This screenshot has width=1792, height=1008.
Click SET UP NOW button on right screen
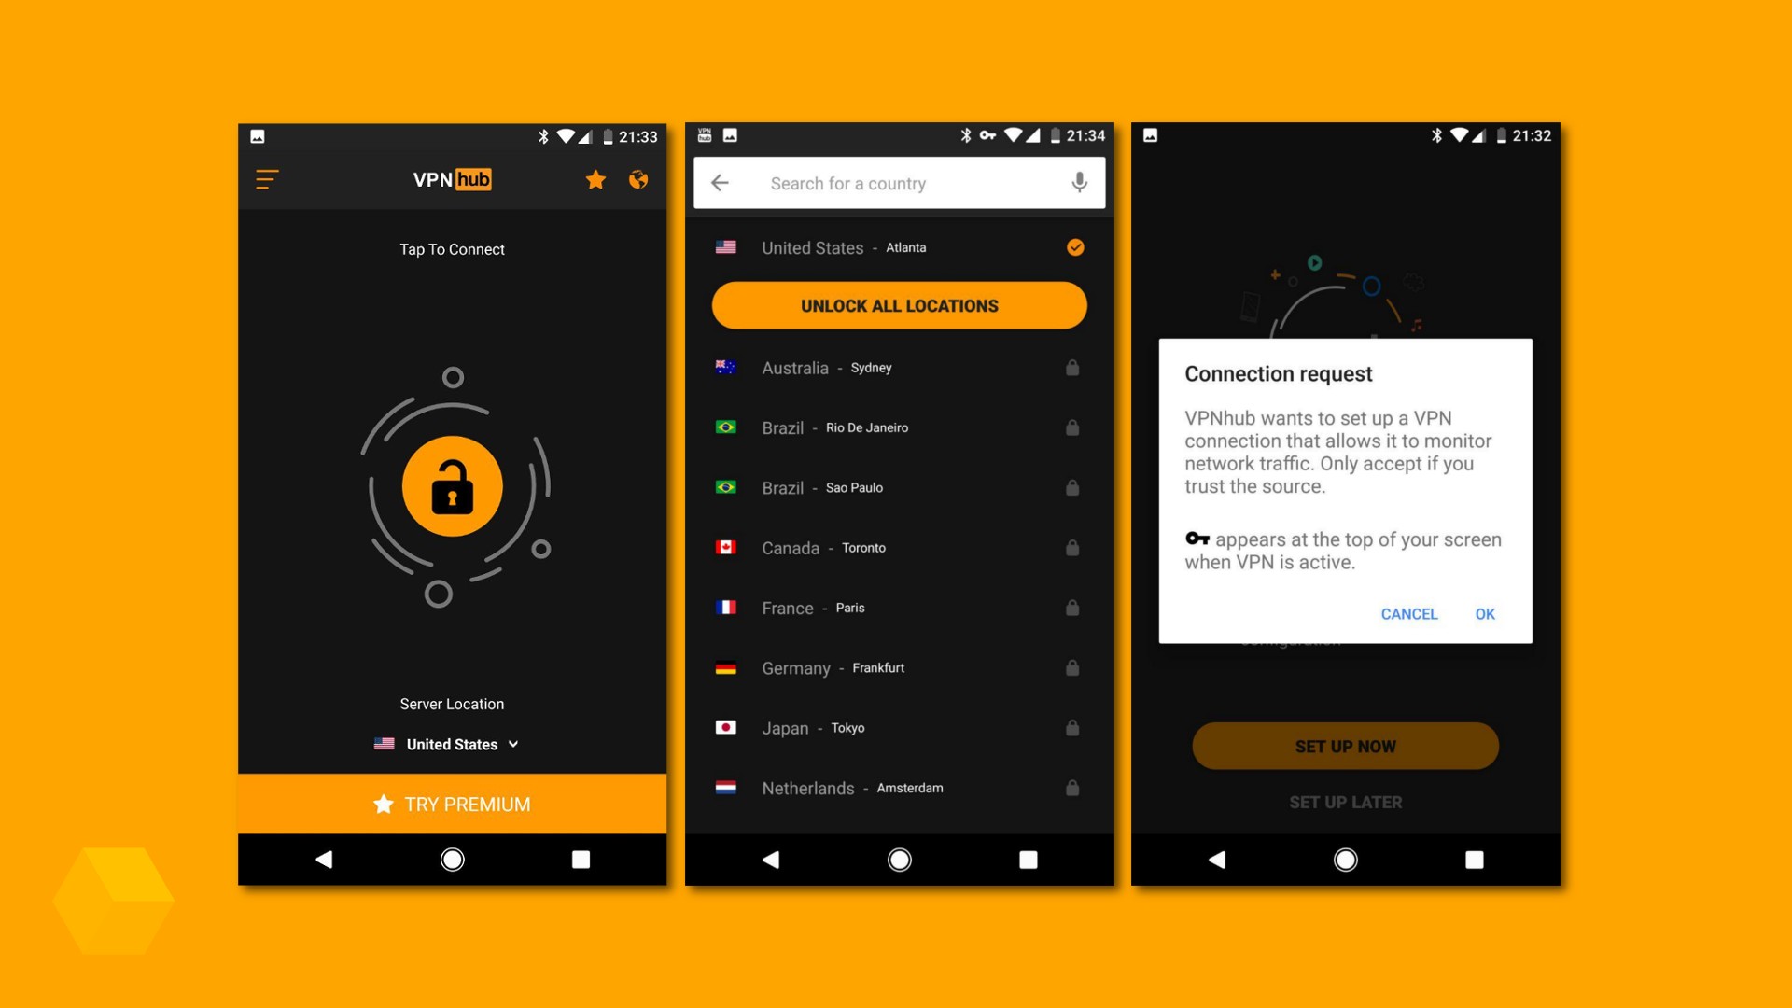[1343, 746]
